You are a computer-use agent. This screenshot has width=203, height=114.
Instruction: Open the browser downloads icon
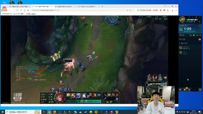click(x=173, y=10)
